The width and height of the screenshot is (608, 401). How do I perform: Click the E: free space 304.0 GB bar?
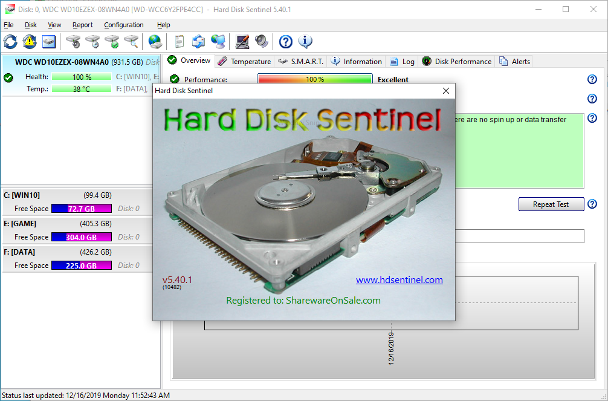click(x=82, y=237)
